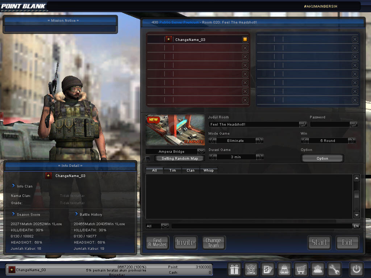Open settings wrench icon
This screenshot has width=371, height=278.
click(x=334, y=269)
